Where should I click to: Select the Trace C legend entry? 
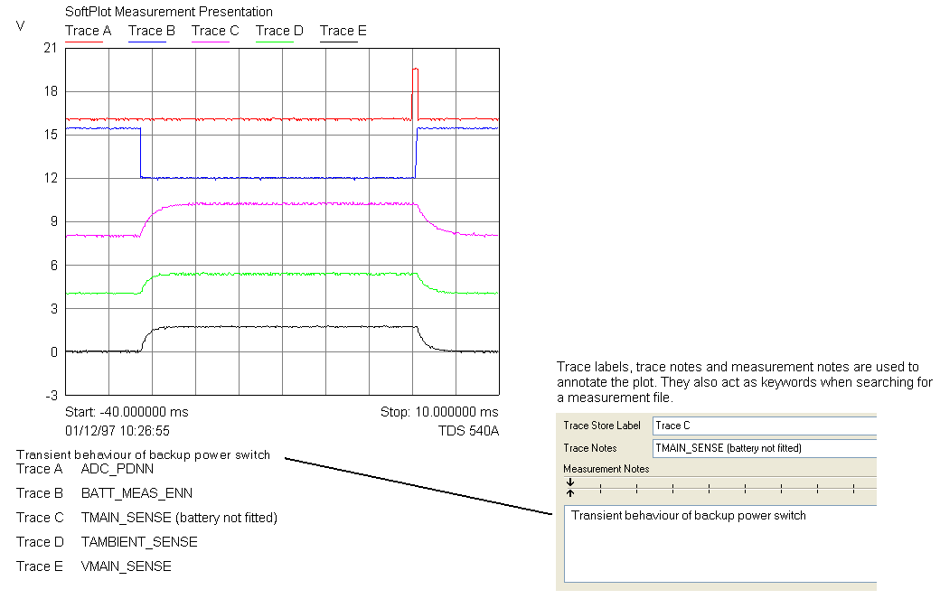tap(214, 30)
